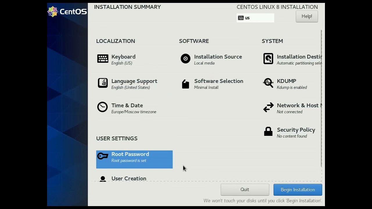Click the disk warning note at bottom
372x209 pixels.
pos(263,201)
